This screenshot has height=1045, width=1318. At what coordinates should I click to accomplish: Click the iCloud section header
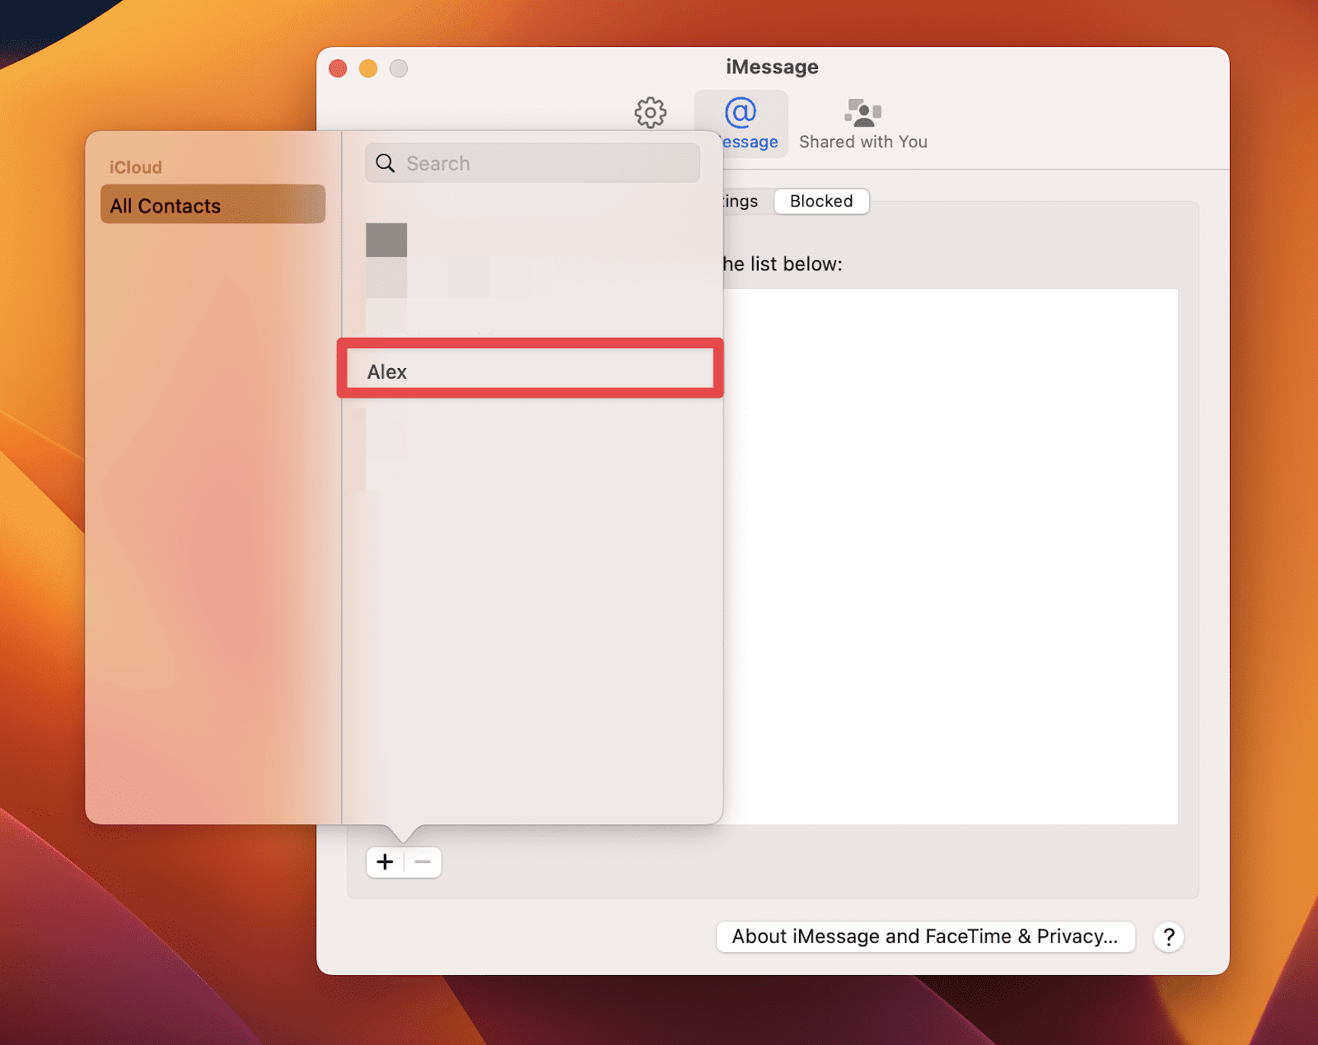135,167
